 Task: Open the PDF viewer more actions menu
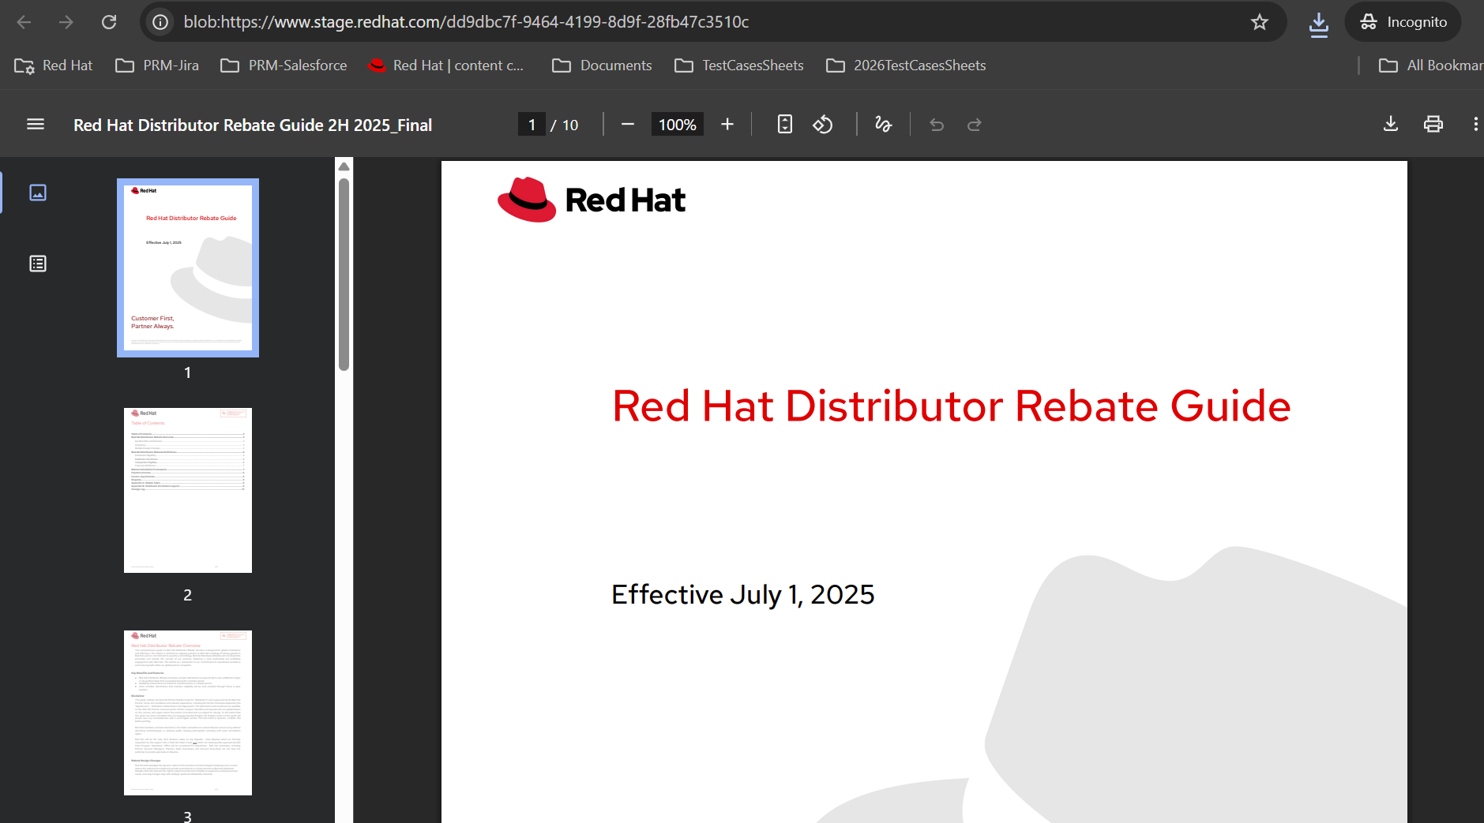[1475, 125]
